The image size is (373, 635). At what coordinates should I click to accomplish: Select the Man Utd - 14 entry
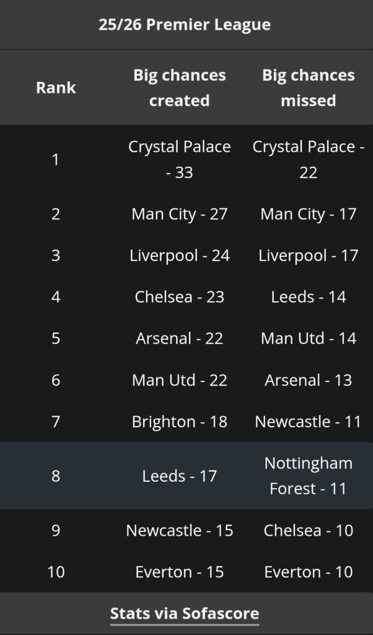coord(308,339)
